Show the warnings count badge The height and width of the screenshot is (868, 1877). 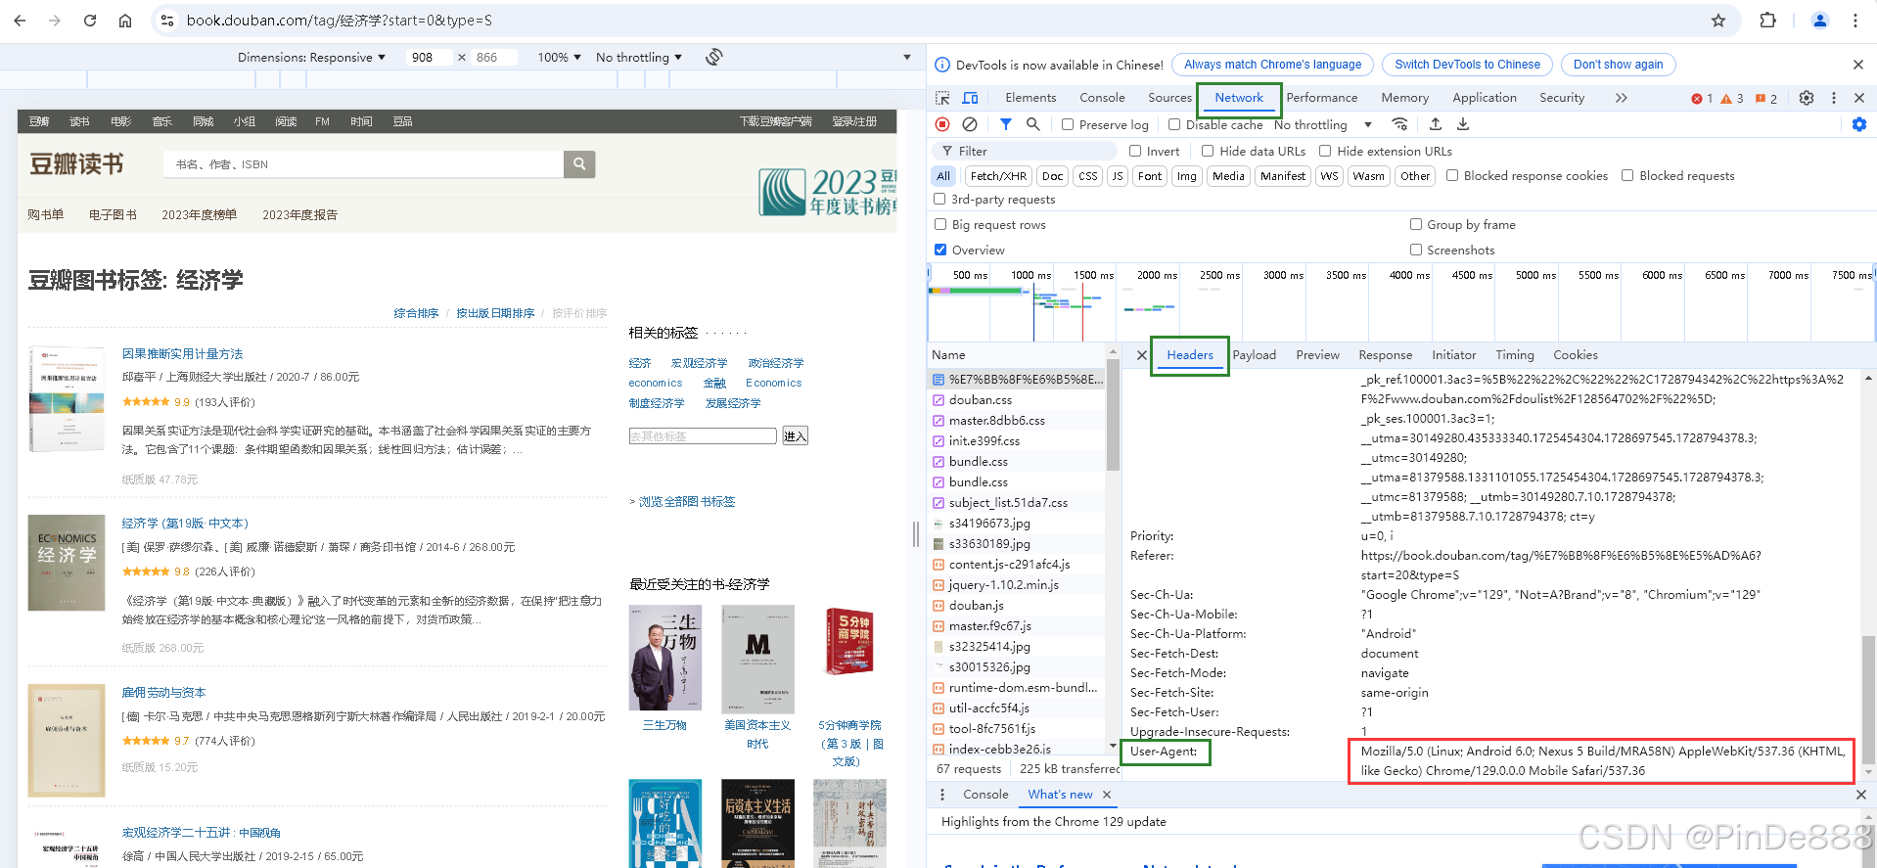point(1732,98)
